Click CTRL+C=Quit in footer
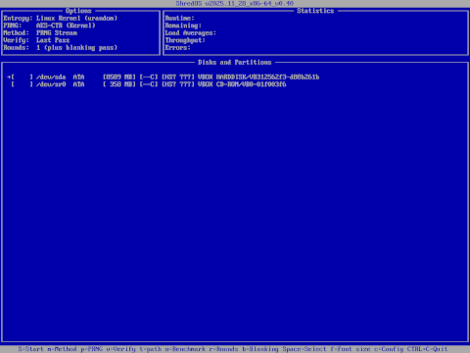The image size is (470, 353). click(x=427, y=349)
